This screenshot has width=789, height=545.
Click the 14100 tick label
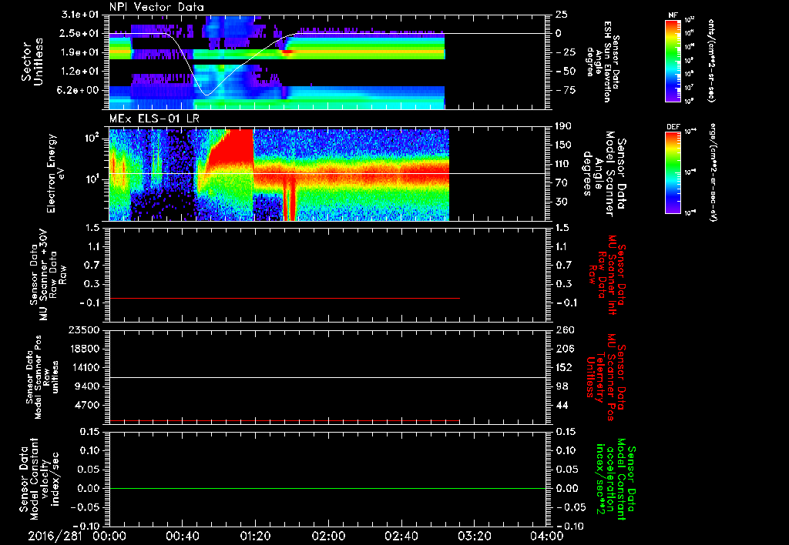click(x=83, y=367)
